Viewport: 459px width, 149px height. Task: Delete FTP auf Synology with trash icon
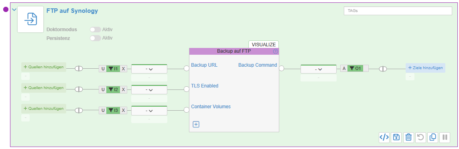point(409,137)
